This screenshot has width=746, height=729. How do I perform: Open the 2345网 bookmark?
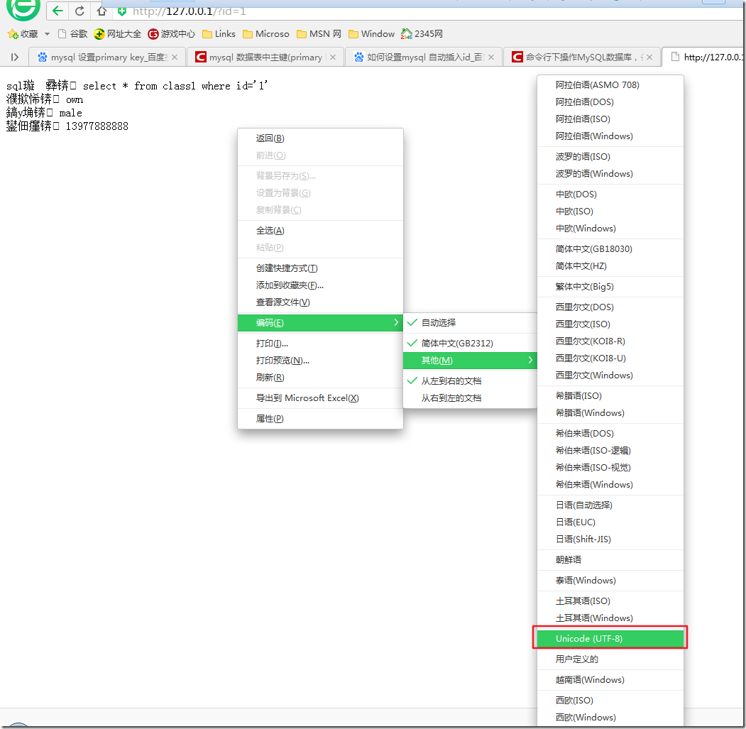pyautogui.click(x=422, y=34)
